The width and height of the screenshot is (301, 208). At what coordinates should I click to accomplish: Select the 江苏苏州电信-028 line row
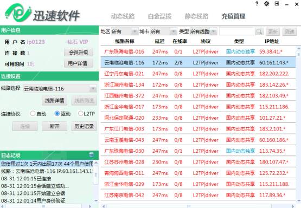click(x=198, y=162)
